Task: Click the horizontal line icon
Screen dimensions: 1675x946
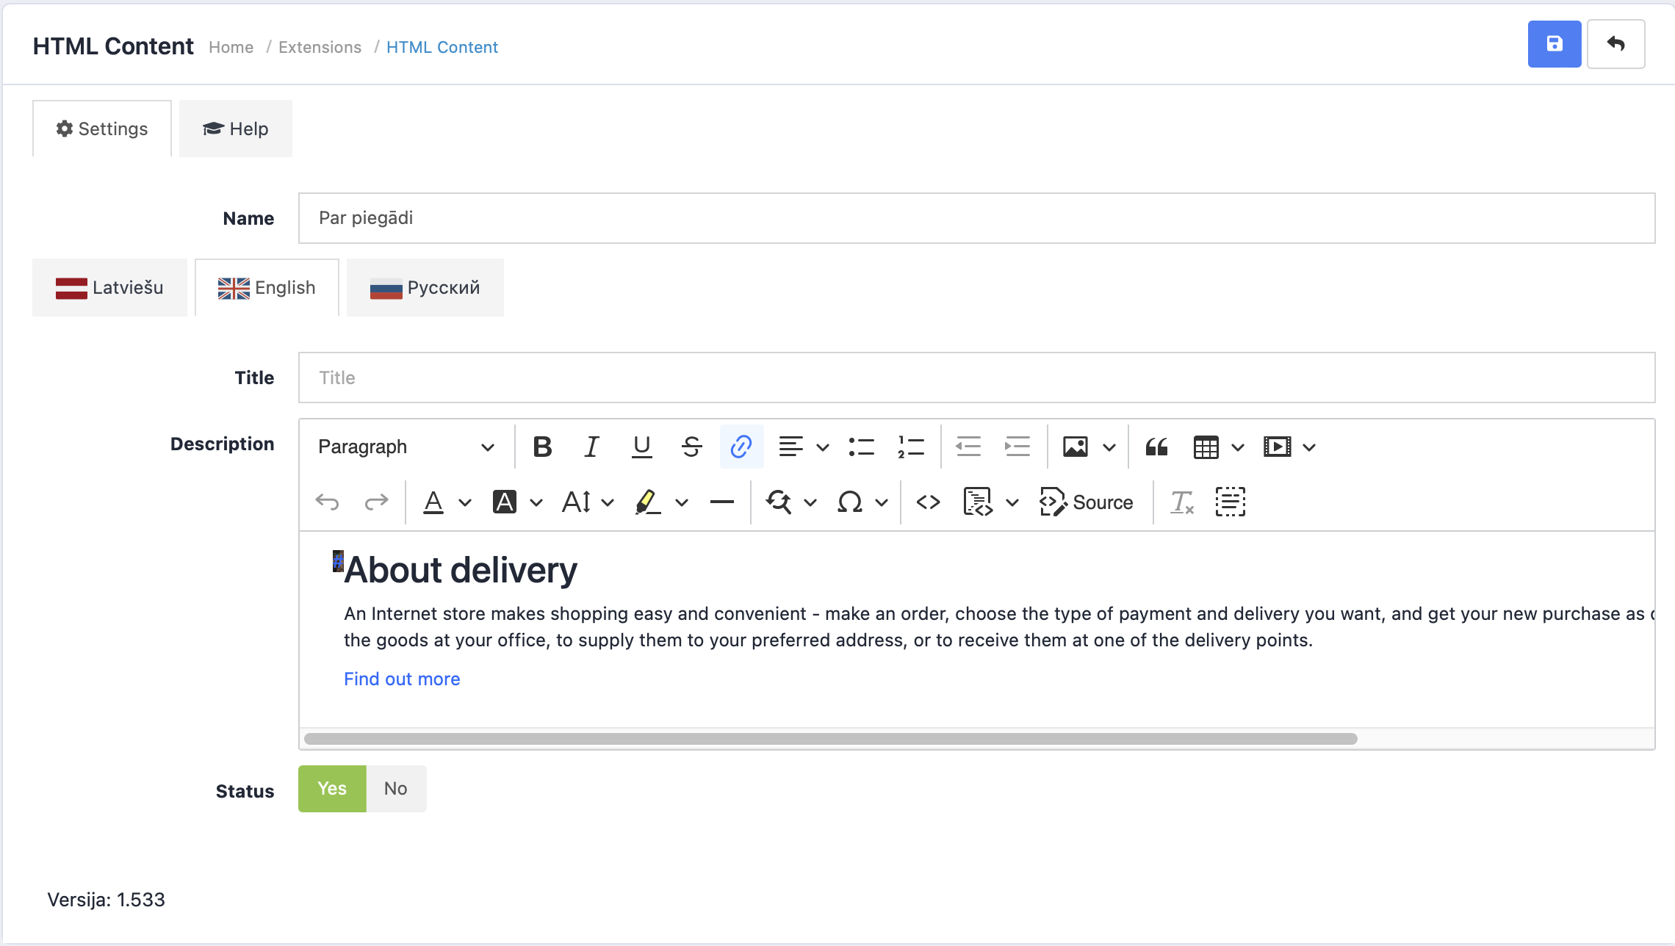Action: tap(722, 502)
